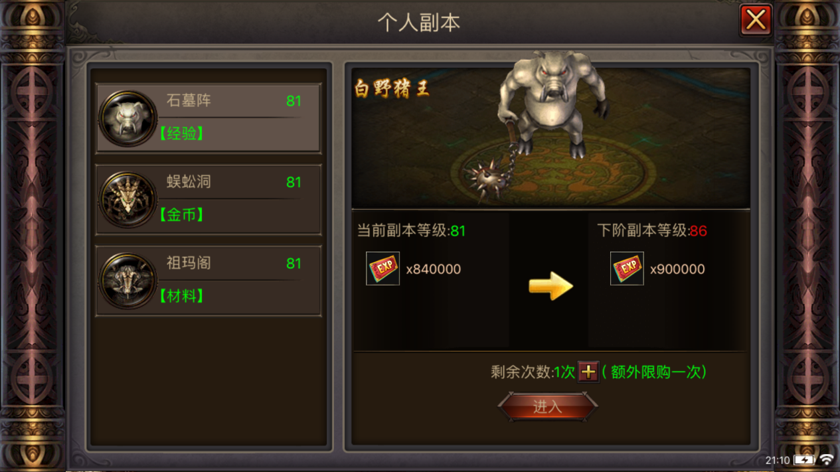Open the 蜈蚣洞 gold dungeon entry
This screenshot has width=840, height=472.
pyautogui.click(x=209, y=199)
